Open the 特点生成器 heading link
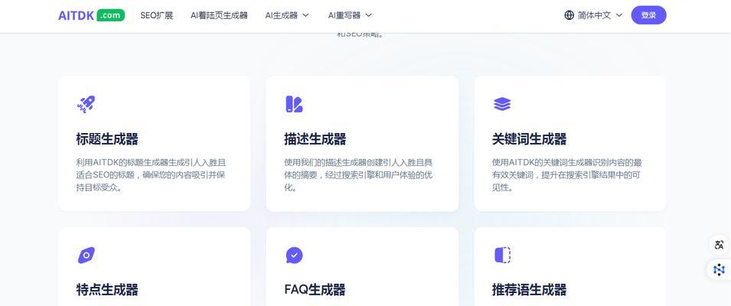The height and width of the screenshot is (306, 731). pyautogui.click(x=107, y=290)
